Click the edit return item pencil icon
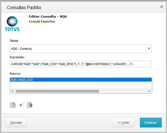This screenshot has width=167, height=133. tap(21, 105)
